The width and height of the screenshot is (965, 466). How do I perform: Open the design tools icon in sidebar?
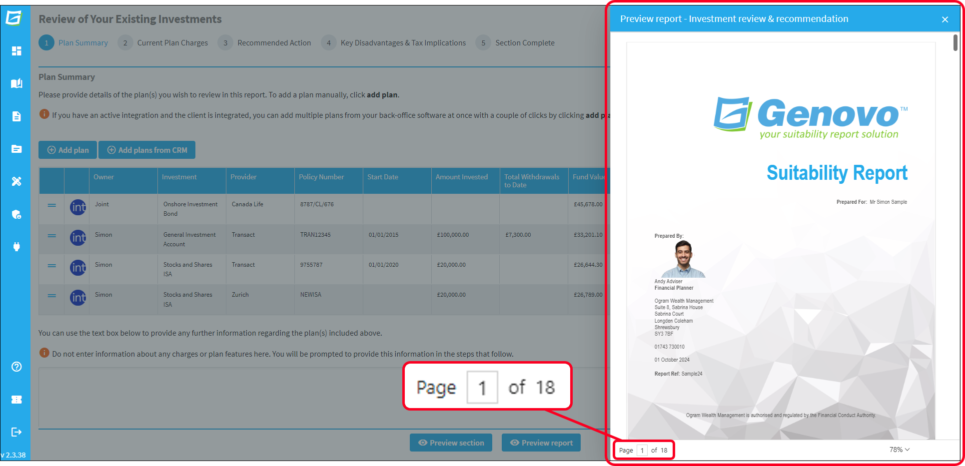pos(16,181)
